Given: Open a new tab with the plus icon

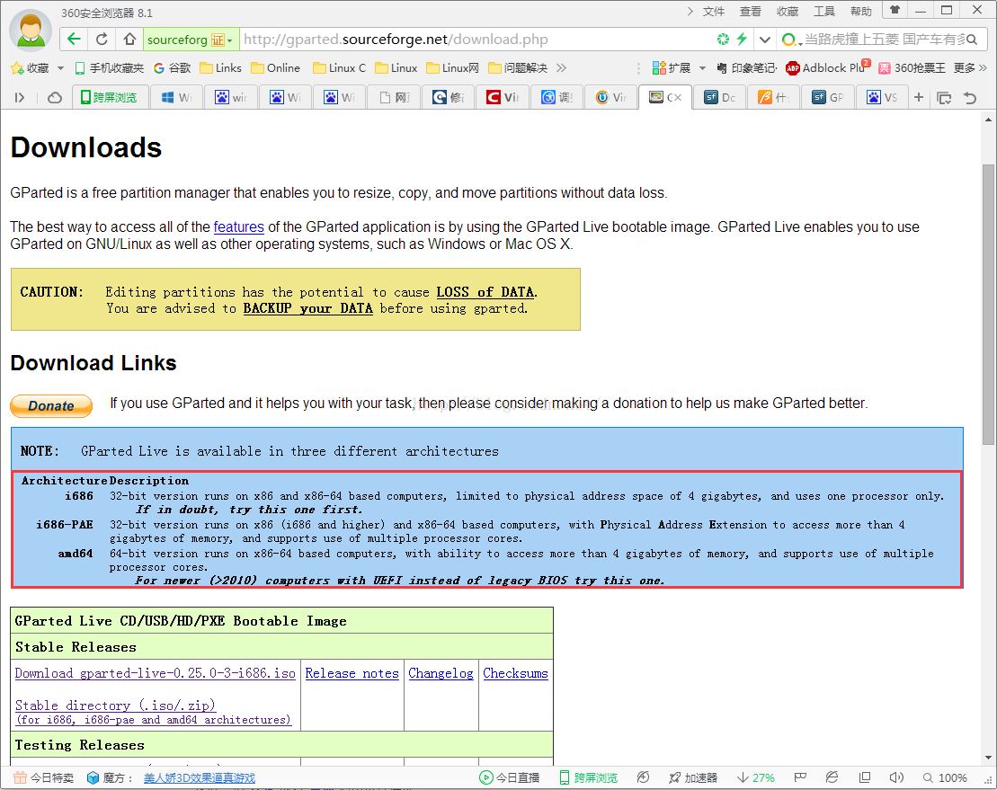Looking at the screenshot, I should coord(919,97).
